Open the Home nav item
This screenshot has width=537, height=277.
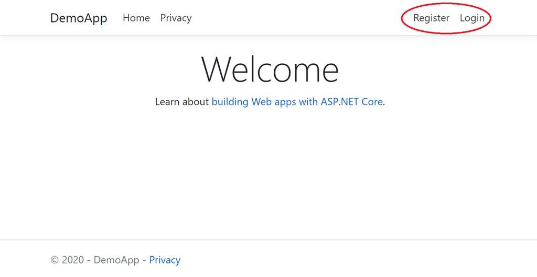click(x=136, y=18)
